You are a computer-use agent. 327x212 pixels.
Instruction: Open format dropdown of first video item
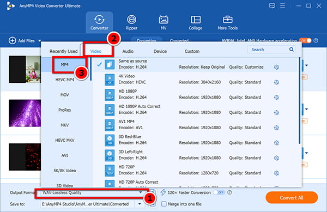coord(306,65)
